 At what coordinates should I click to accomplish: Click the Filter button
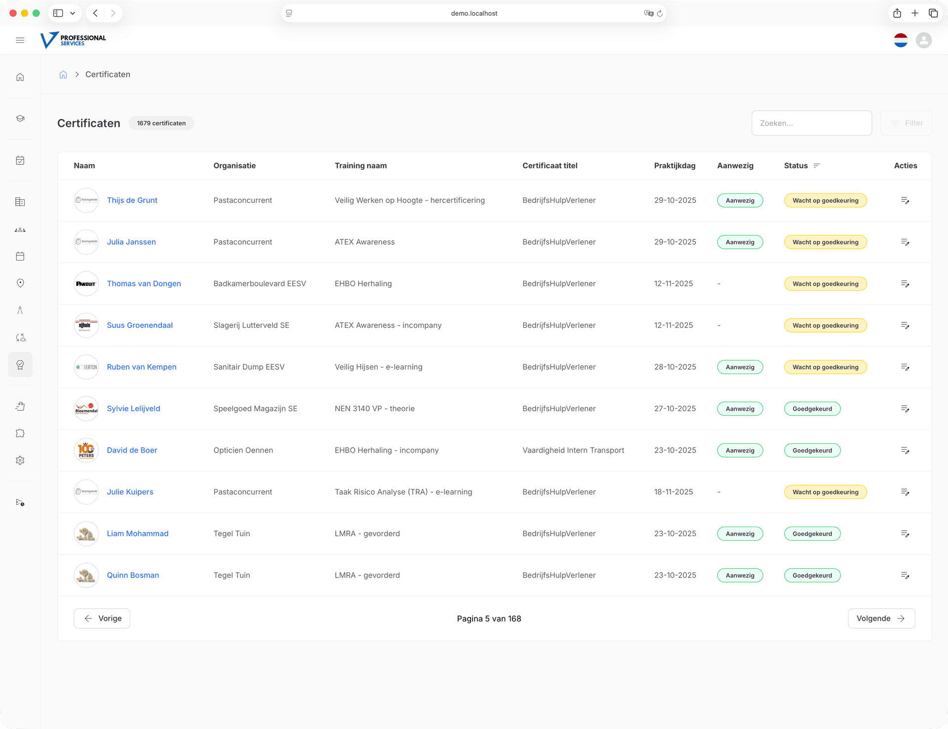[906, 123]
